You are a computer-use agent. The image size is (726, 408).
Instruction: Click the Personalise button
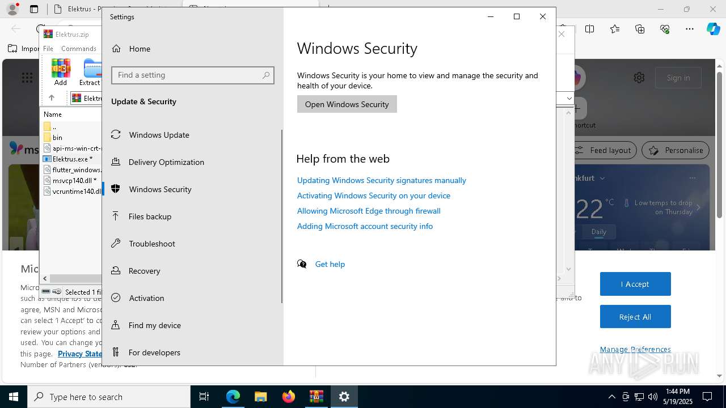(676, 150)
